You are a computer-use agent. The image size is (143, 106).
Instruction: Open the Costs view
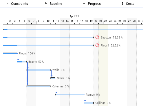coord(128,4)
